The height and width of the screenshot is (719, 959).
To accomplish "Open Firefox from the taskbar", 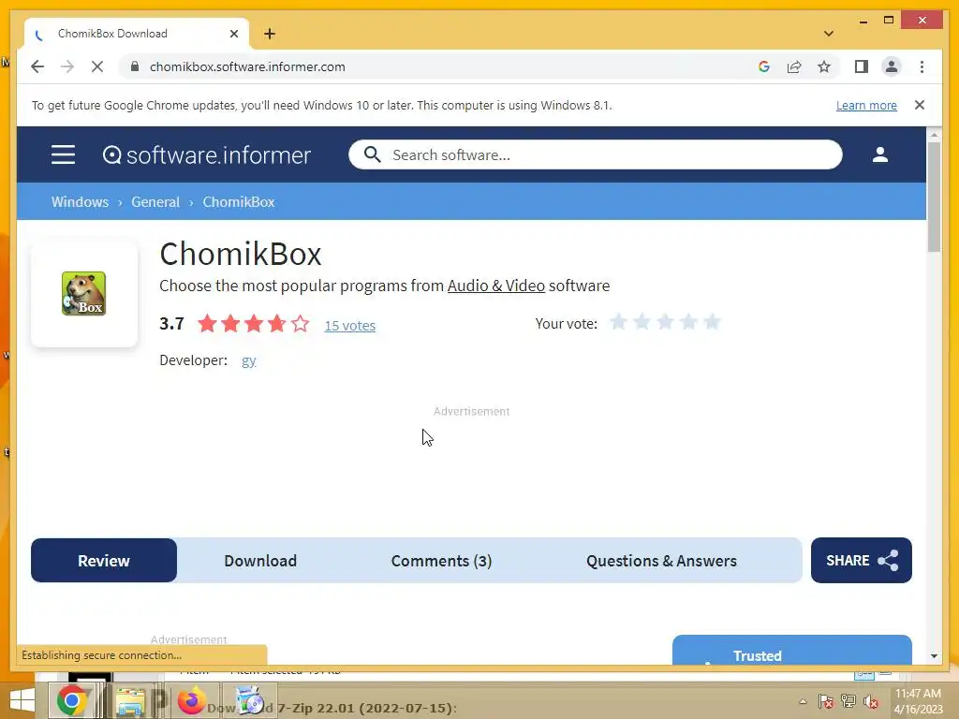I will pos(191,700).
